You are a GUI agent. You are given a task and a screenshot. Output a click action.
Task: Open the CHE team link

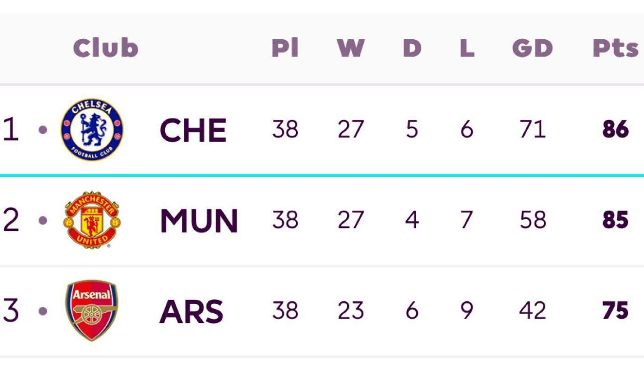tap(193, 130)
